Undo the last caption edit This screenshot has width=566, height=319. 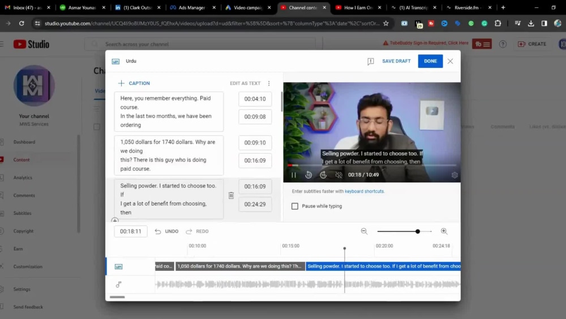tap(167, 231)
